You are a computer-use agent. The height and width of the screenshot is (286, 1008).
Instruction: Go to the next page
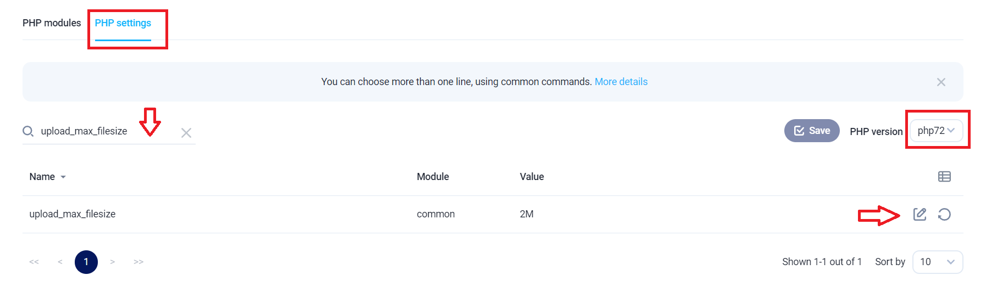point(112,262)
